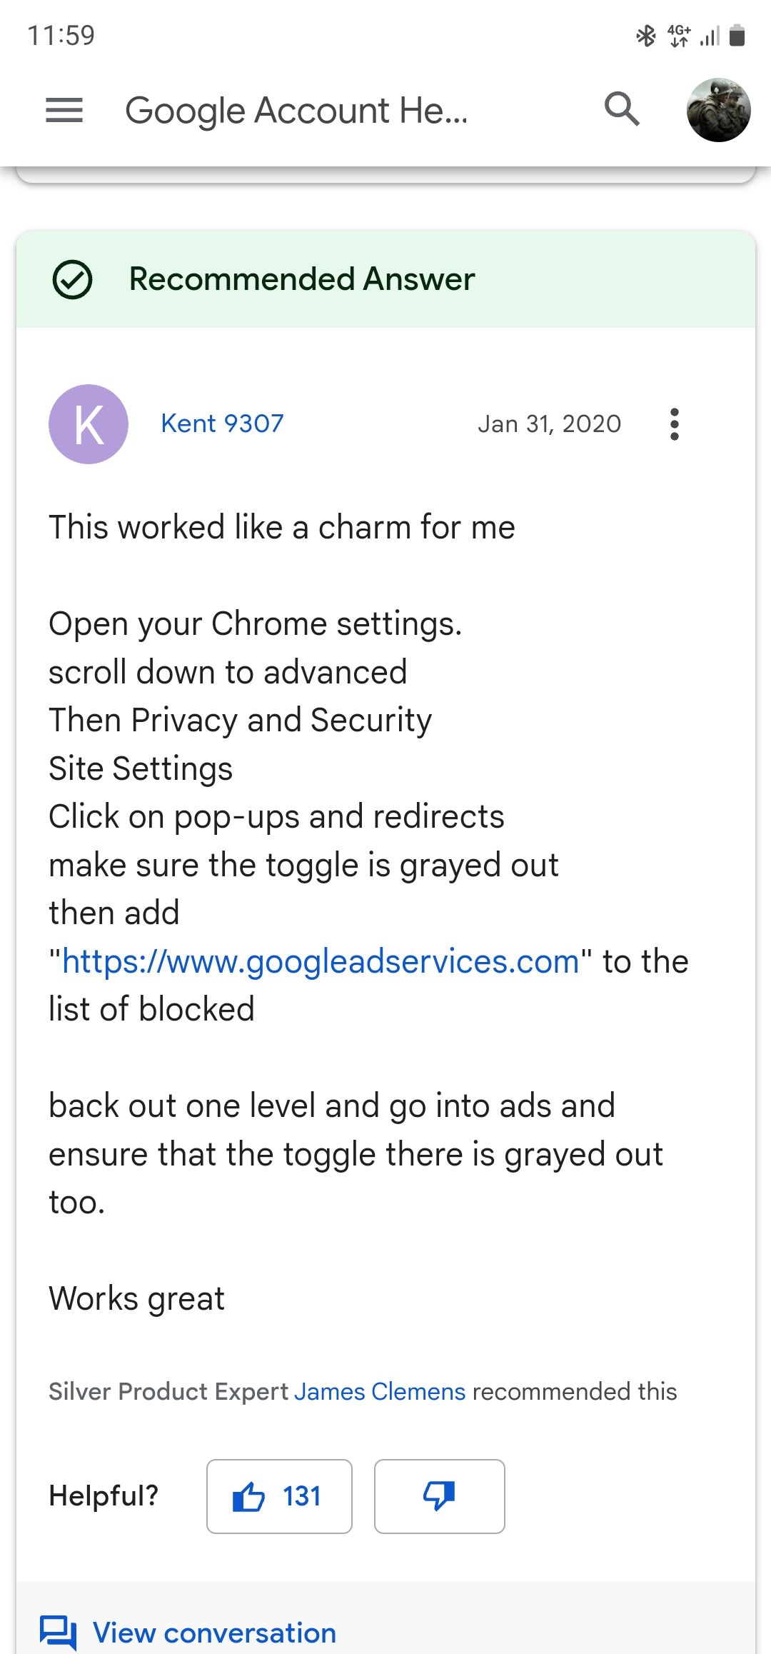Screen dimensions: 771x1654
Task: Tap the Recommended Answer checkmark icon
Action: [72, 279]
